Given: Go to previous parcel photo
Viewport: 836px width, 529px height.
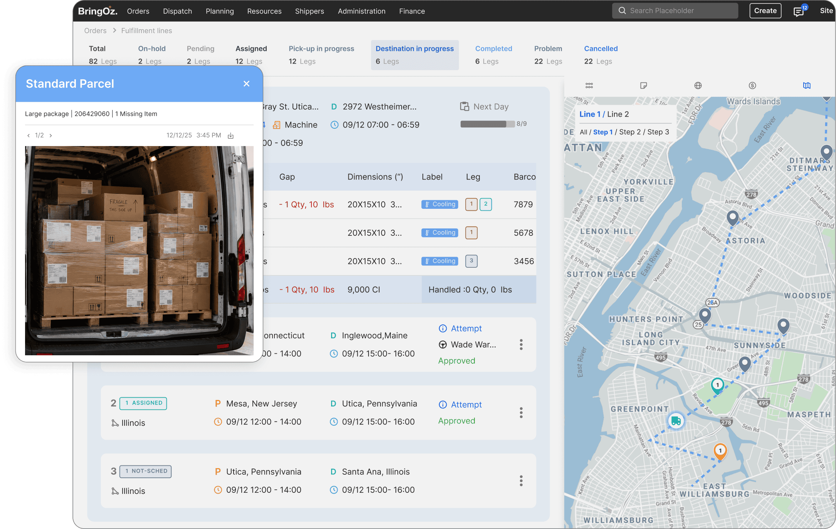Looking at the screenshot, I should pyautogui.click(x=29, y=136).
